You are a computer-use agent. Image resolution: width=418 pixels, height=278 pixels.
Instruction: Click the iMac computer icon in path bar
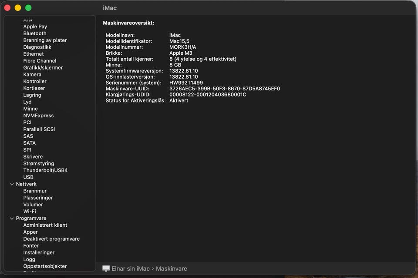point(106,268)
